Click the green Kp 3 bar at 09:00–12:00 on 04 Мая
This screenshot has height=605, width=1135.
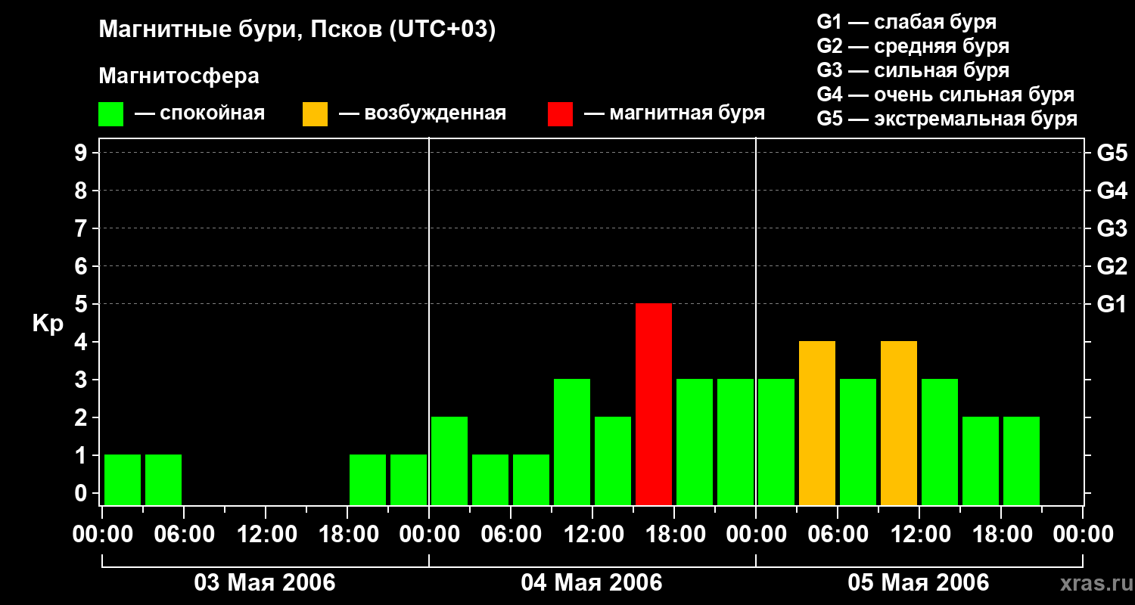coord(572,442)
